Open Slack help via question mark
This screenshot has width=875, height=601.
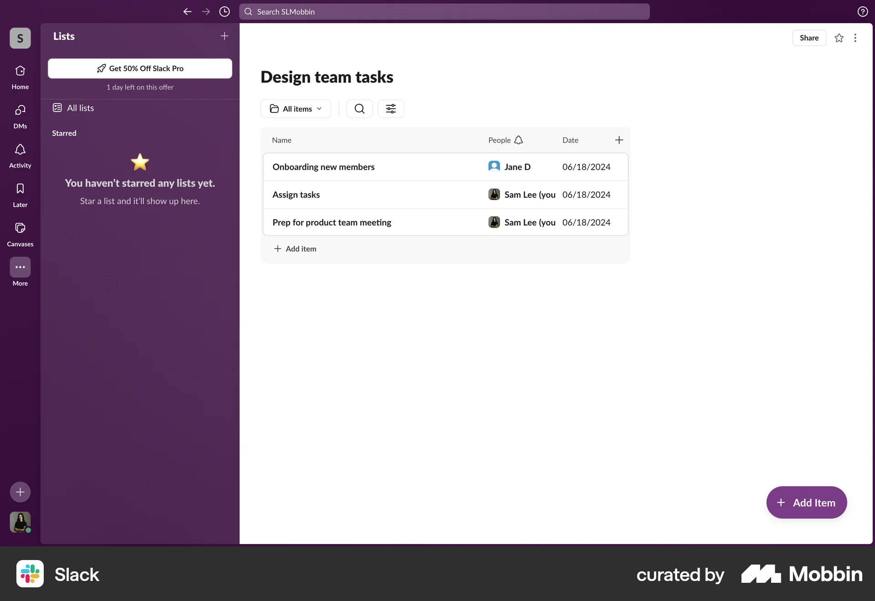863,11
